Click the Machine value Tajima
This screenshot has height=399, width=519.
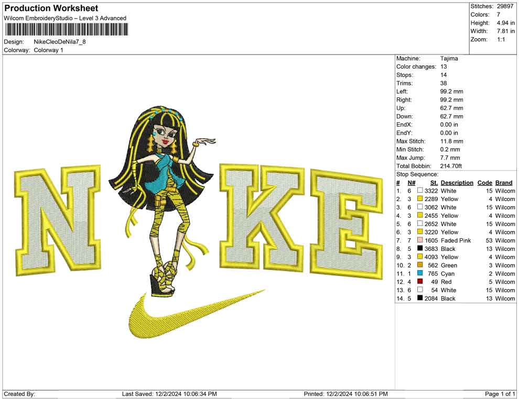(449, 59)
